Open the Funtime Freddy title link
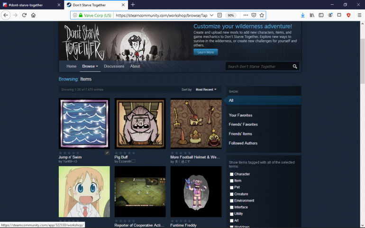The width and height of the screenshot is (365, 228). [x=183, y=225]
